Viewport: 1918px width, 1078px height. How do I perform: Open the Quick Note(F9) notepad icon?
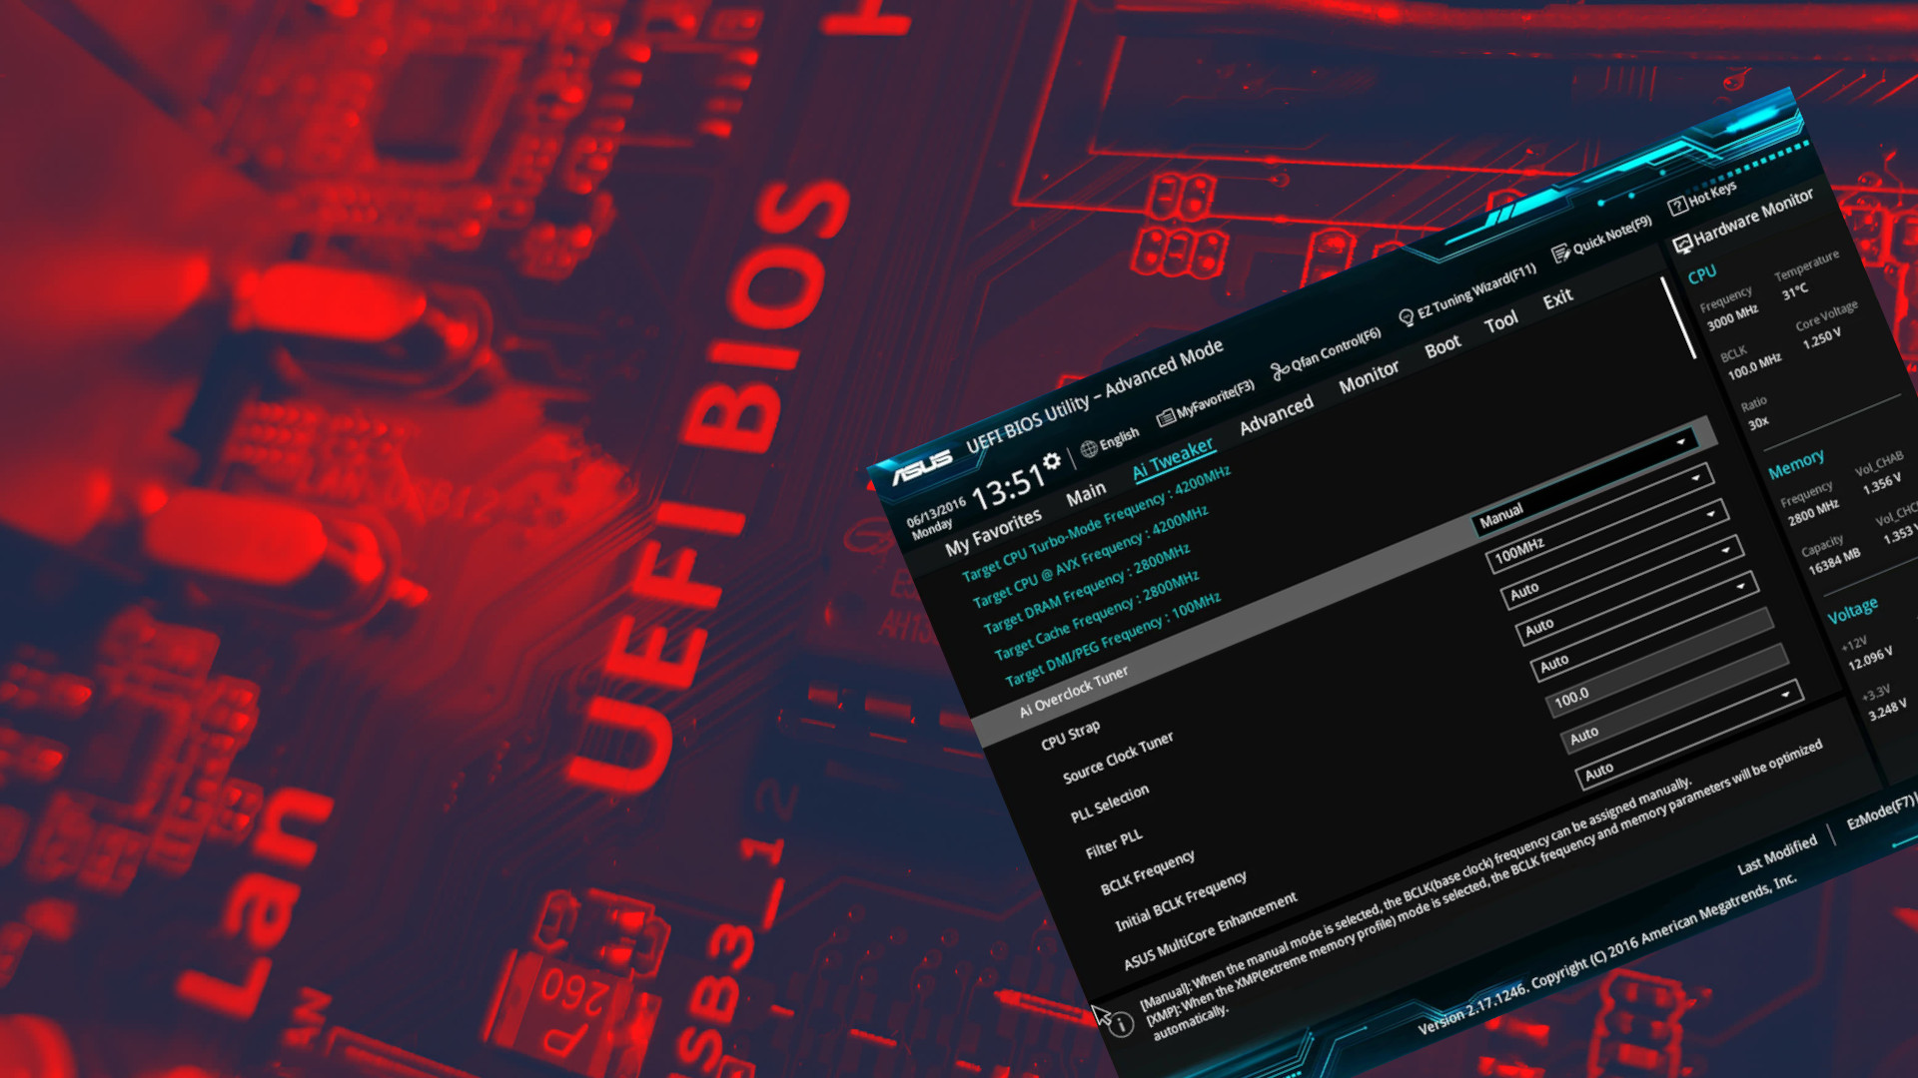pyautogui.click(x=1559, y=255)
